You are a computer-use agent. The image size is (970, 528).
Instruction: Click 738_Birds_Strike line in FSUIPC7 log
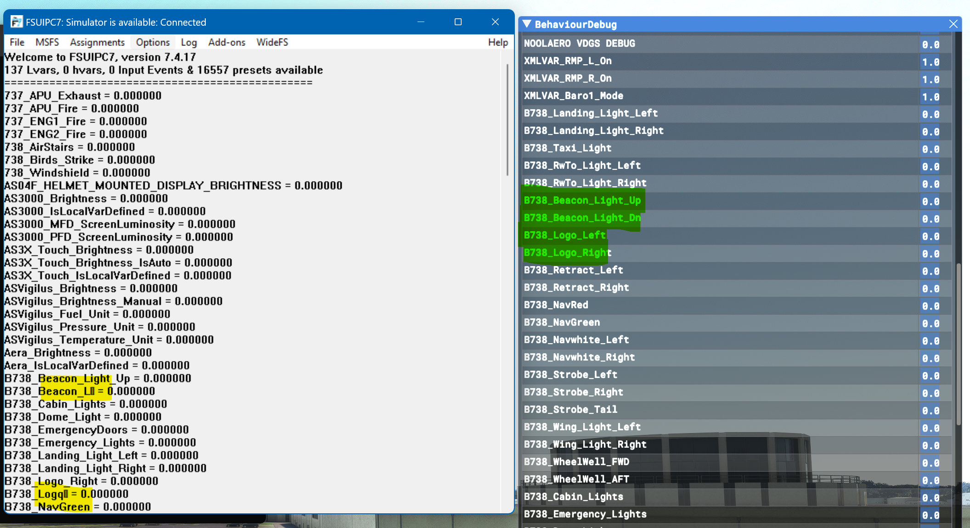tap(80, 160)
